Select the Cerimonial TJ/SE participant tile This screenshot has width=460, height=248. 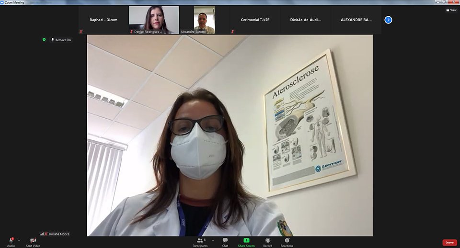254,20
